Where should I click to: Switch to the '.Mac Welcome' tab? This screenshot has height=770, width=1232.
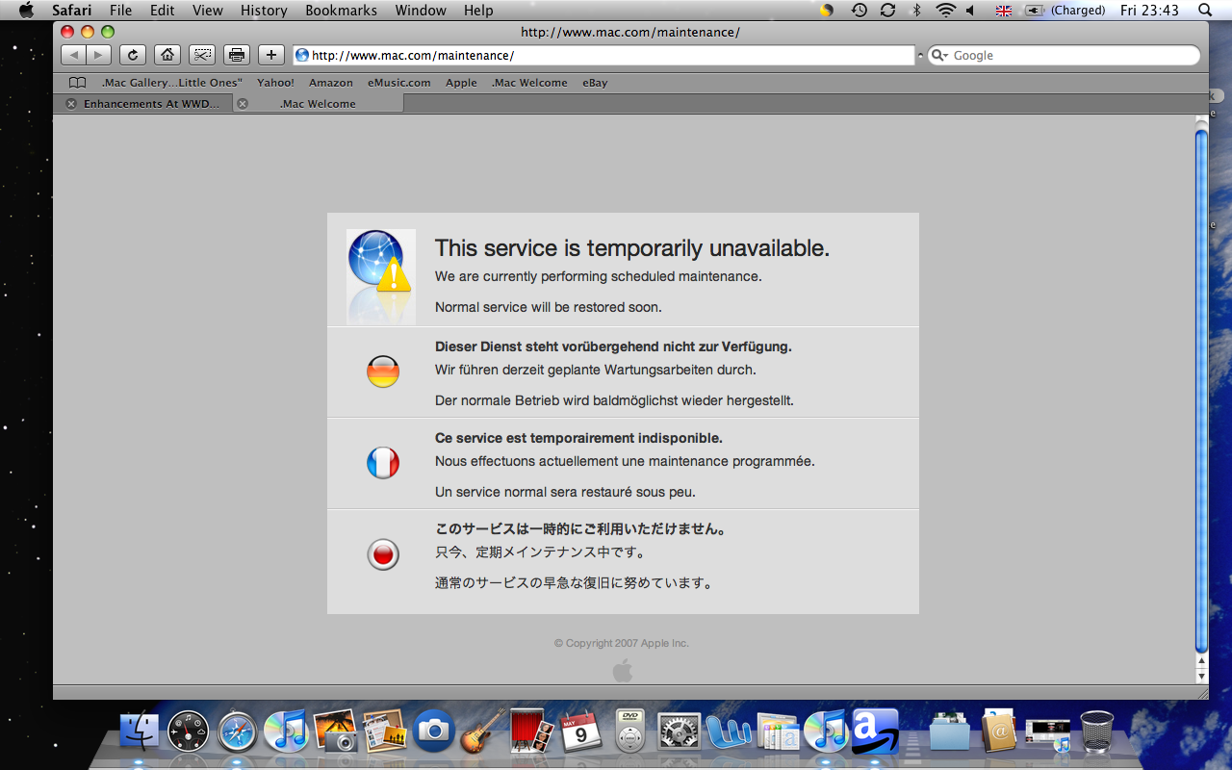(x=318, y=104)
